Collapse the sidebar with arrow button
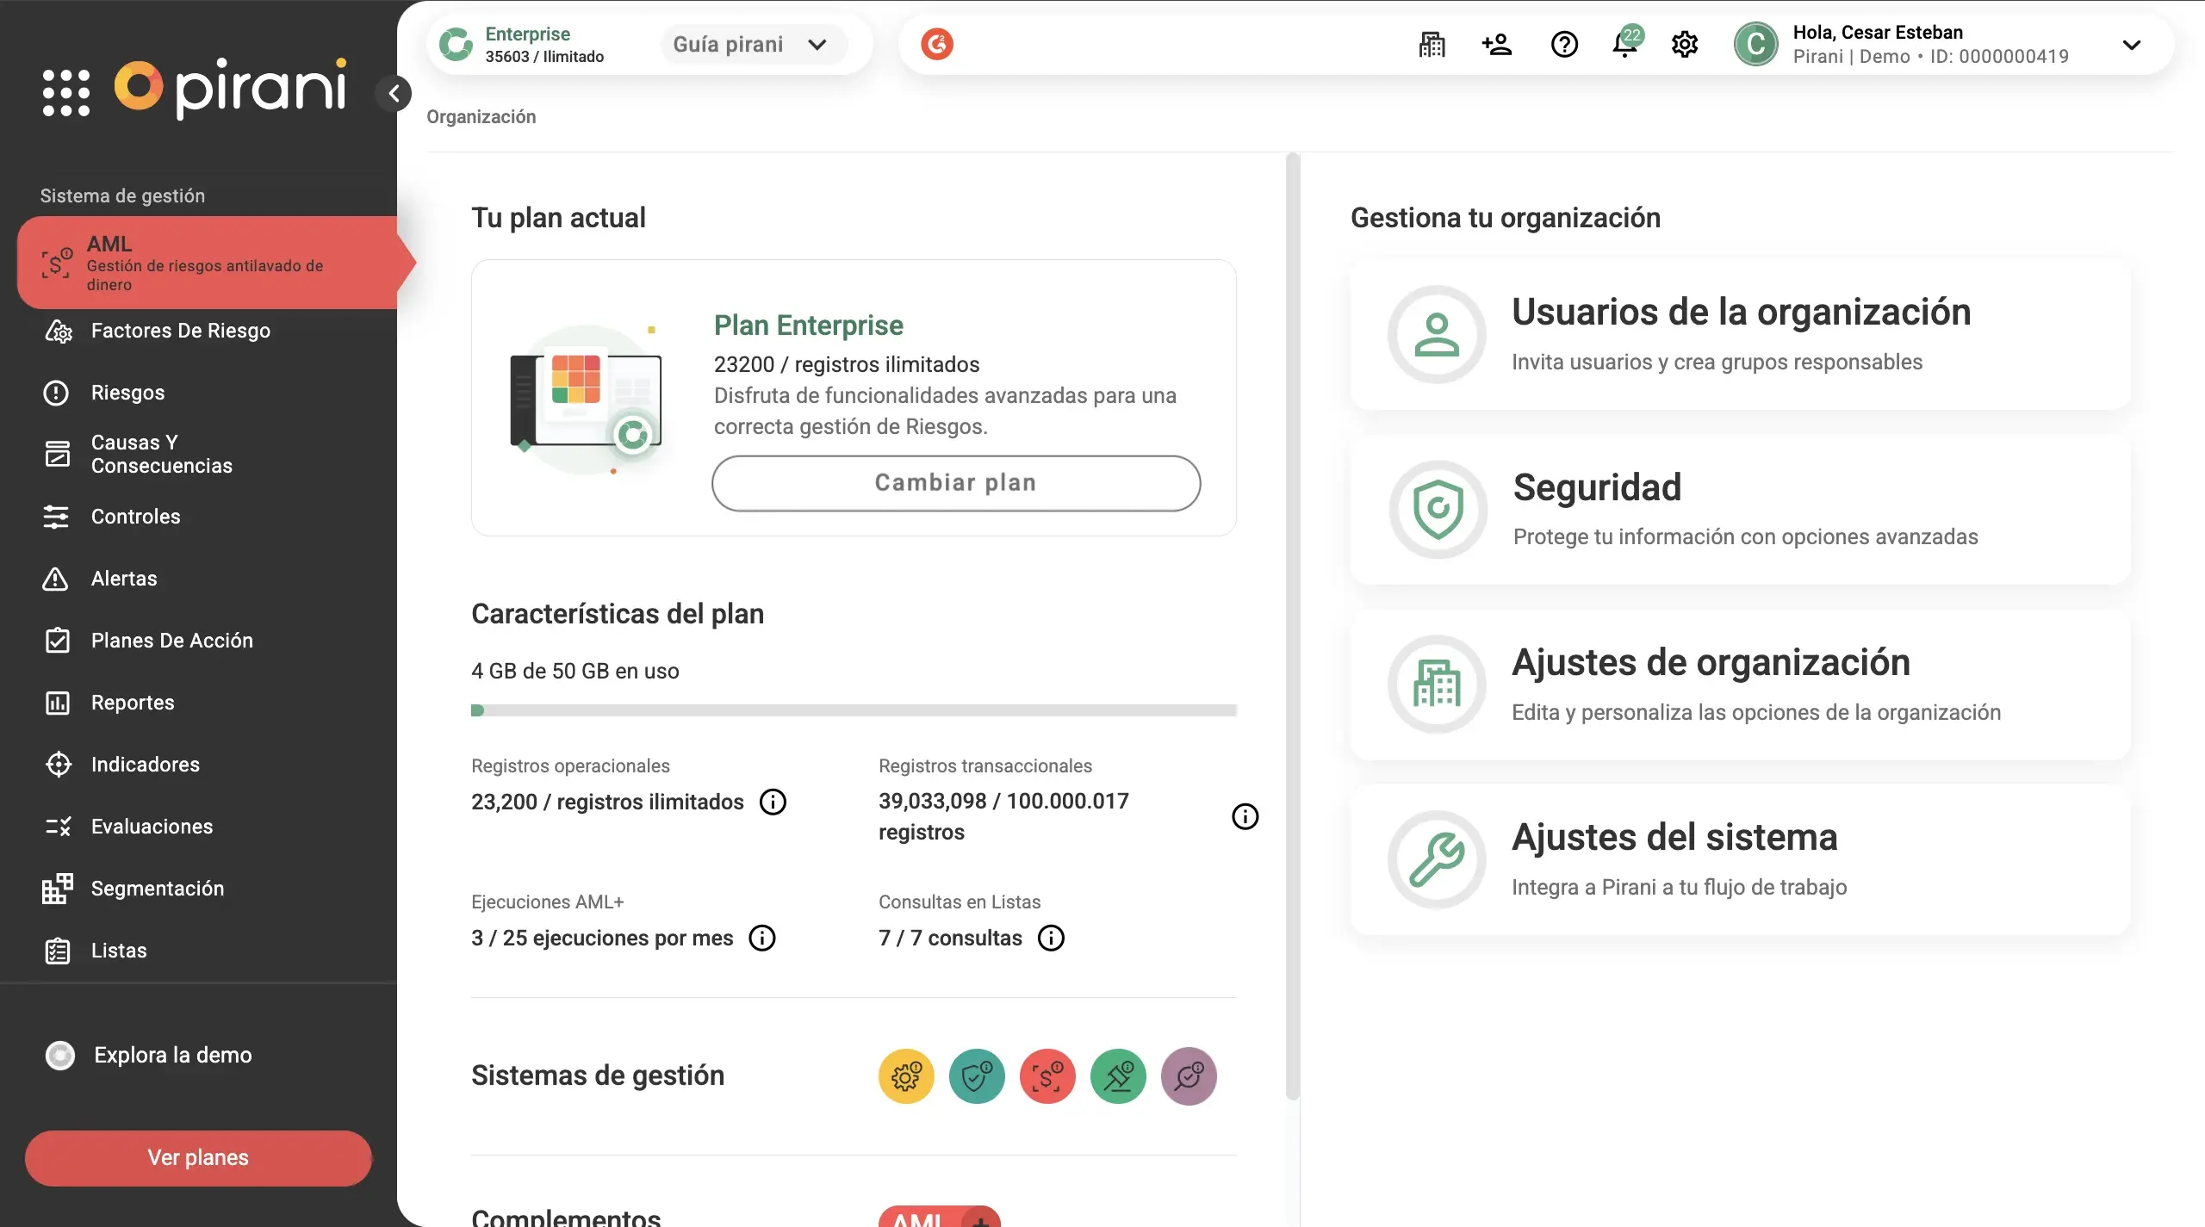 (x=394, y=93)
